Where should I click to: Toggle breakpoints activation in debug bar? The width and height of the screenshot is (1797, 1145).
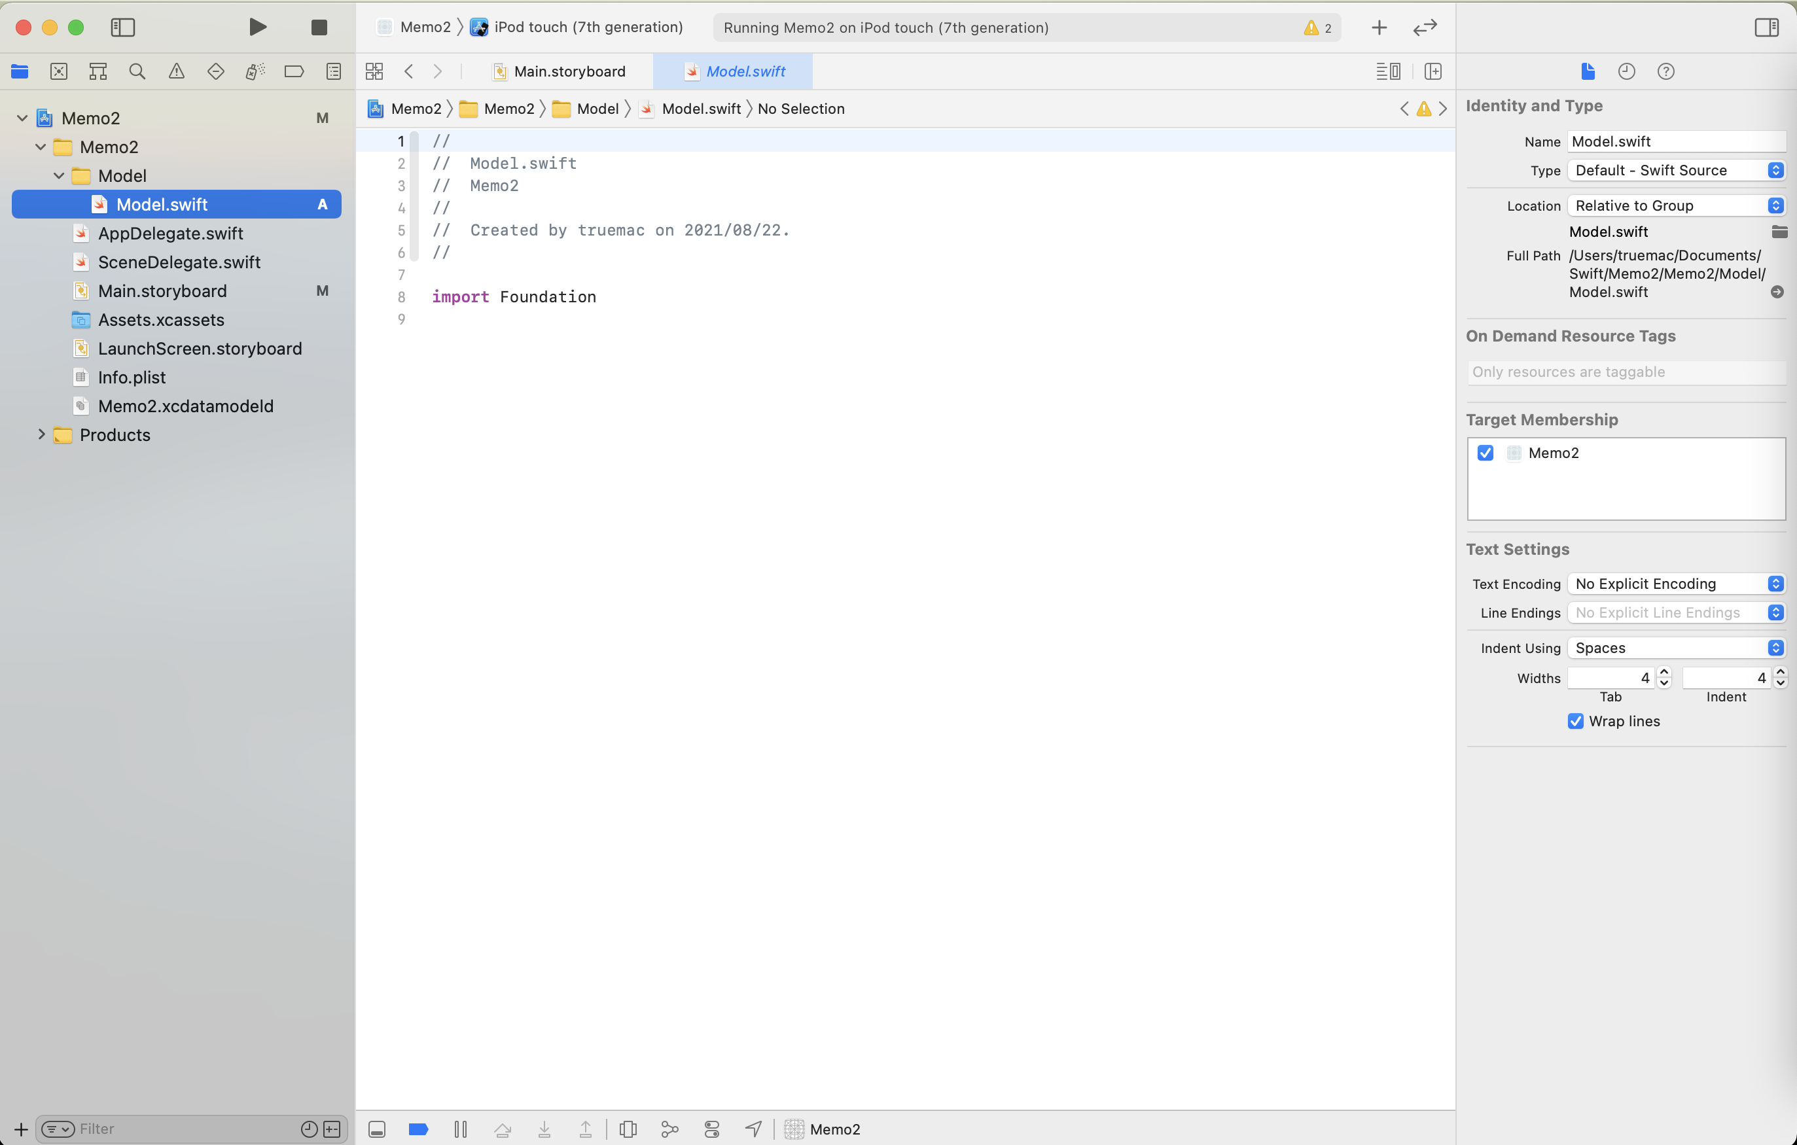pyautogui.click(x=419, y=1129)
